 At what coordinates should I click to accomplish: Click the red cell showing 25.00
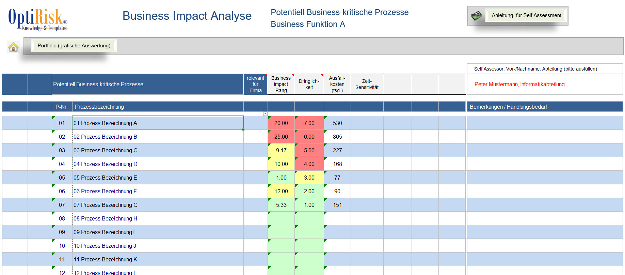(x=281, y=137)
